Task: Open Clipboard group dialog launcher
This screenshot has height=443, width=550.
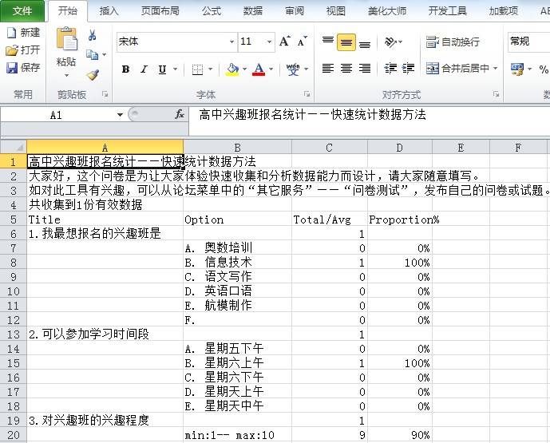Action: point(105,94)
